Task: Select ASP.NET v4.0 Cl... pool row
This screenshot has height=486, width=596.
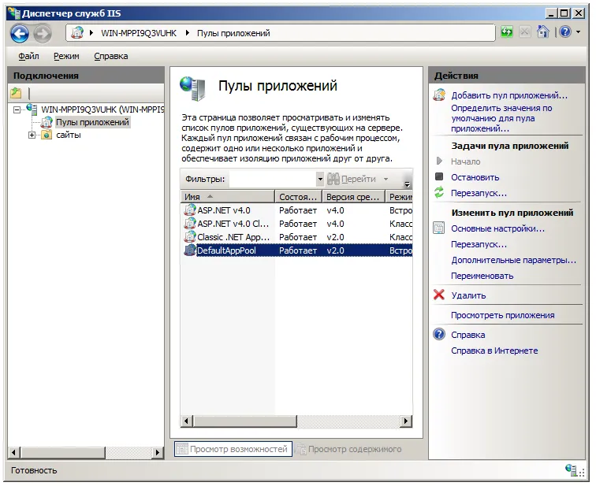Action: coord(297,224)
